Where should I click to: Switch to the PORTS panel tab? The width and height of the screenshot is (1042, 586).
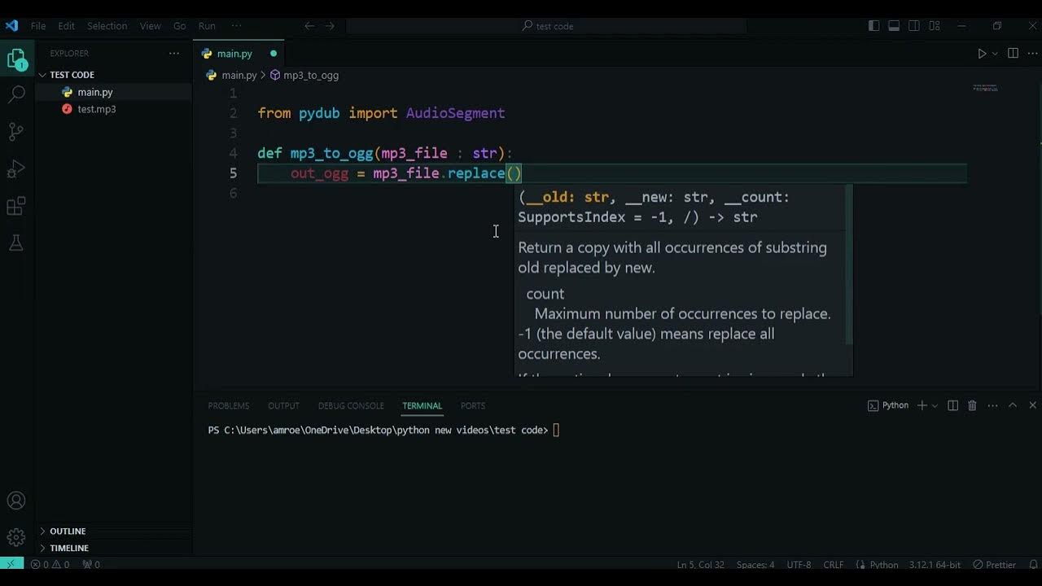(473, 405)
